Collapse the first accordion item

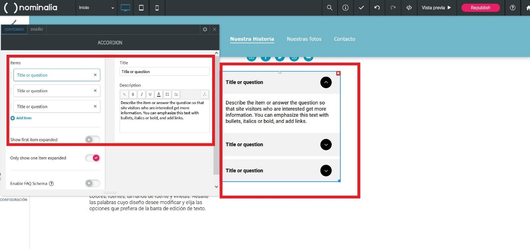326,82
